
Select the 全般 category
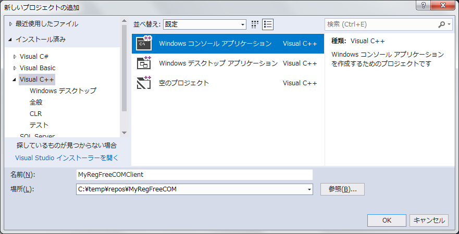point(36,102)
